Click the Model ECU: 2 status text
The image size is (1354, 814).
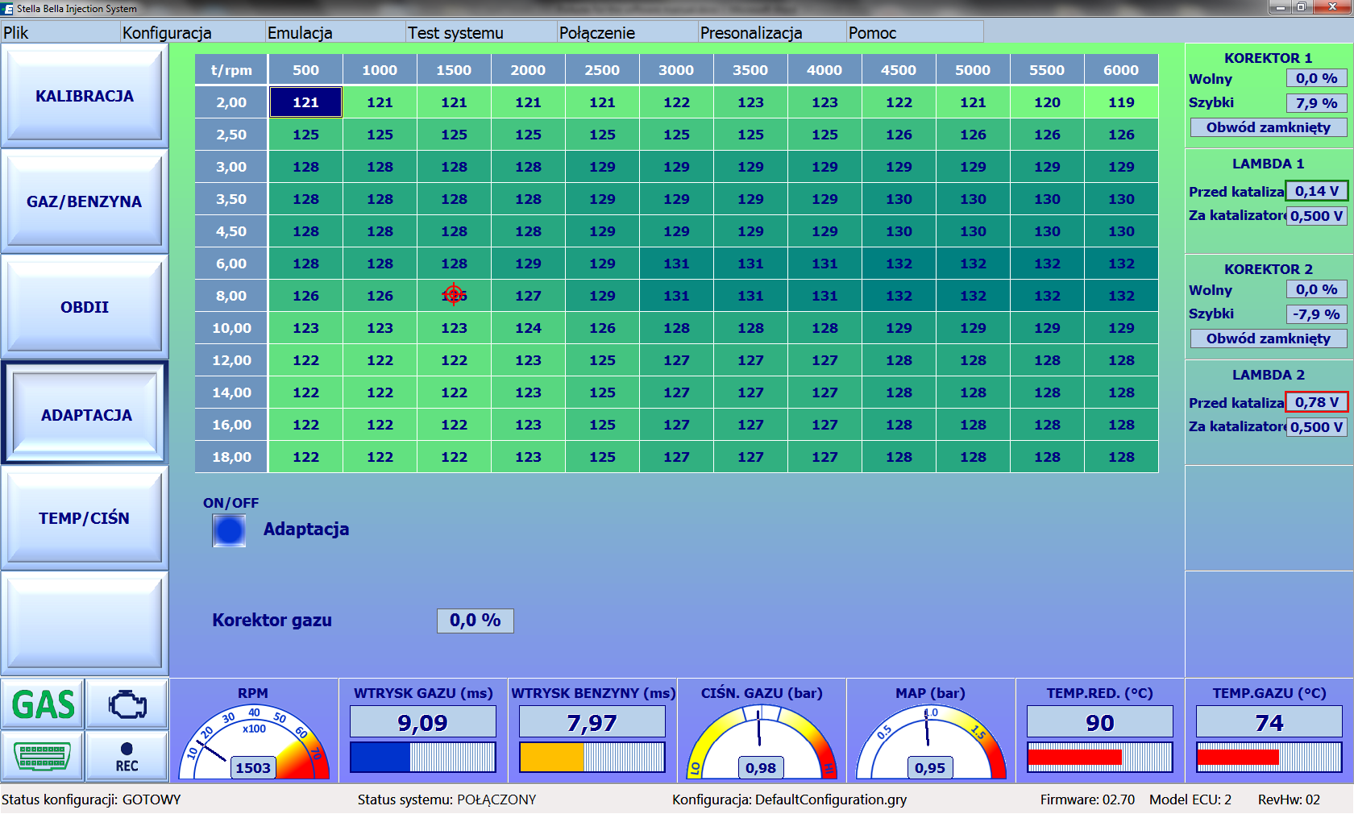click(x=1190, y=799)
